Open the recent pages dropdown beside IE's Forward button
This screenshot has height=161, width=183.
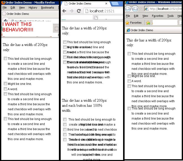141,9
